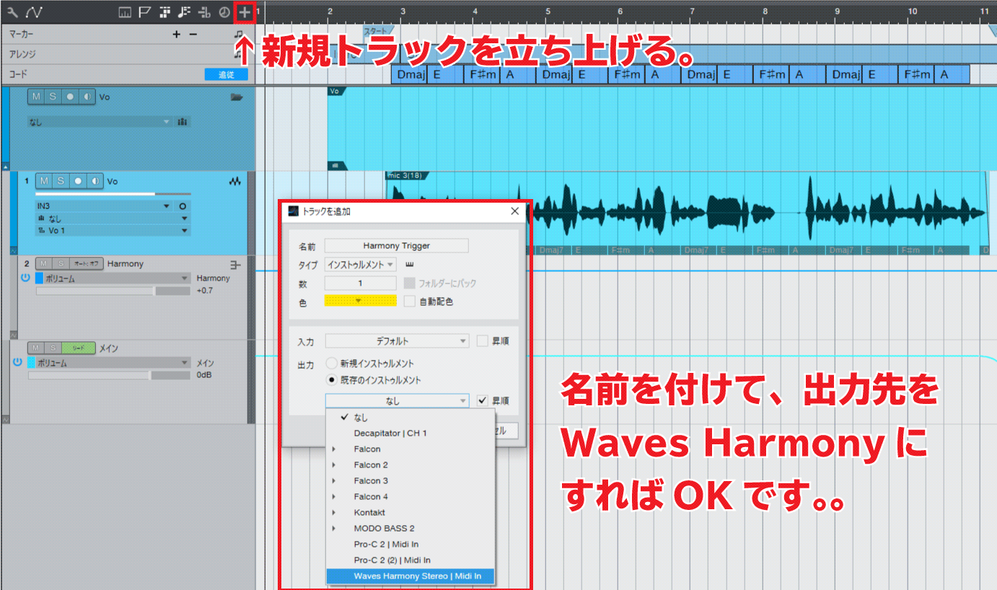This screenshot has height=590, width=997.
Task: Open the IN3 input dropdown on Vo track
Action: pos(103,206)
